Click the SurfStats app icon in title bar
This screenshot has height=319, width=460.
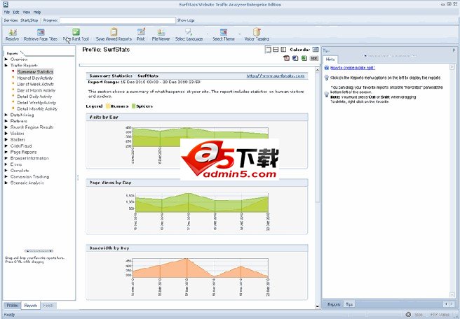tap(5, 4)
